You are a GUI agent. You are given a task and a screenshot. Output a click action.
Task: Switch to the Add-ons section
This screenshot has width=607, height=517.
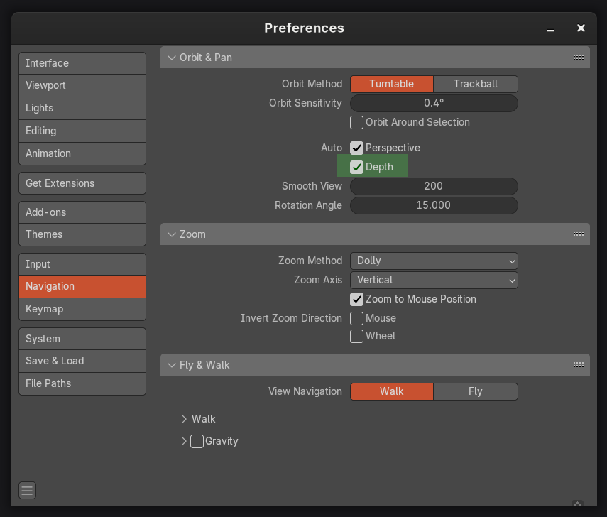[82, 212]
